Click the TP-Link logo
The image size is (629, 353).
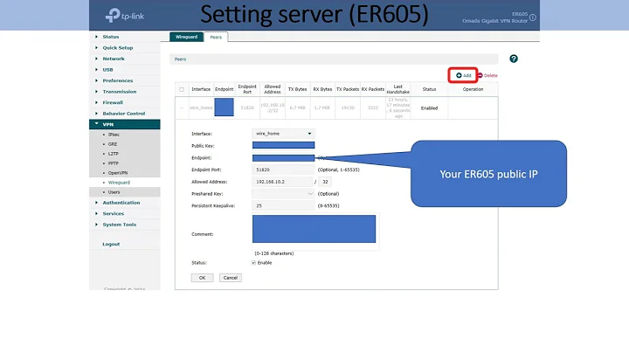click(124, 16)
